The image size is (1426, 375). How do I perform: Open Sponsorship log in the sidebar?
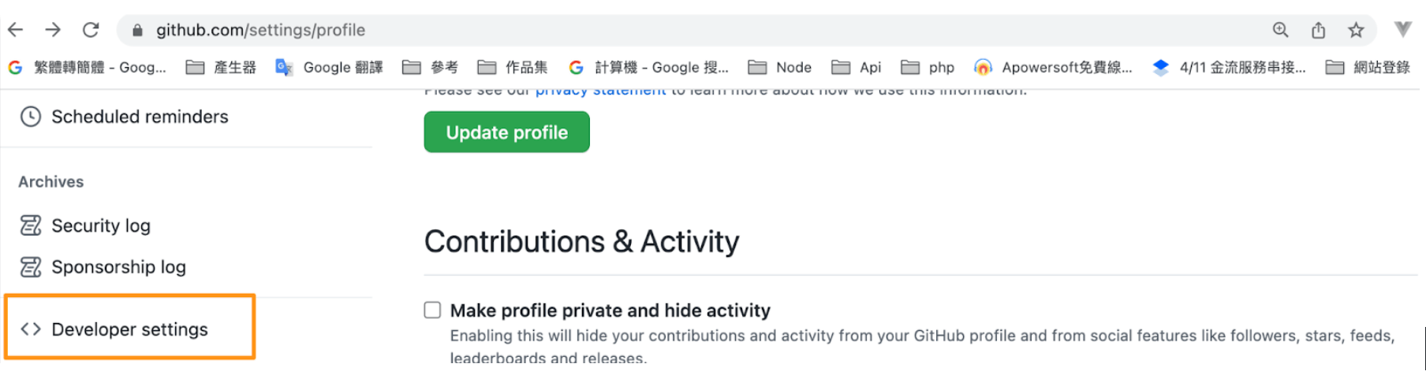118,268
